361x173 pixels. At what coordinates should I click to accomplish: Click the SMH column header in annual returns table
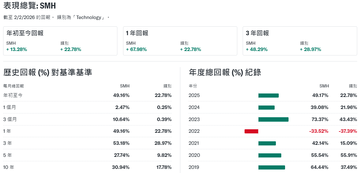pos(324,86)
